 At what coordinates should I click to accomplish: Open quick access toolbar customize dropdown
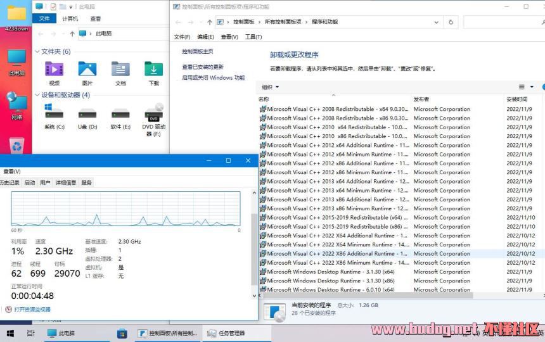pyautogui.click(x=71, y=7)
